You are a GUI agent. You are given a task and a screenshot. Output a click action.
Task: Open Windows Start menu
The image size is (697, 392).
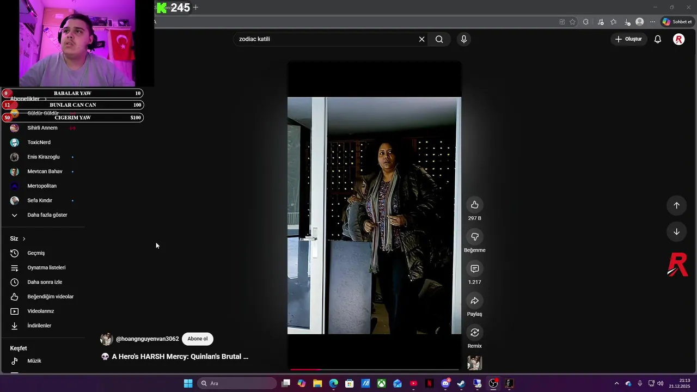coord(188,383)
